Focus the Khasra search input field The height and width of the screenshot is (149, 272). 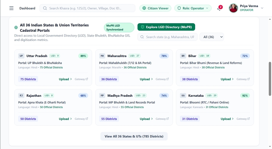[x=87, y=8]
